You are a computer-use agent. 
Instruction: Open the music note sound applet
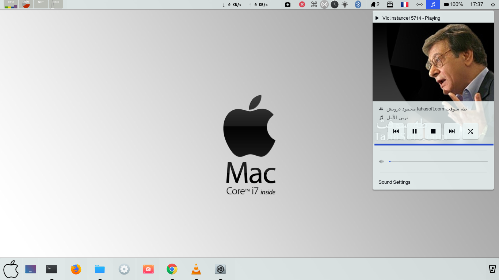(433, 4)
